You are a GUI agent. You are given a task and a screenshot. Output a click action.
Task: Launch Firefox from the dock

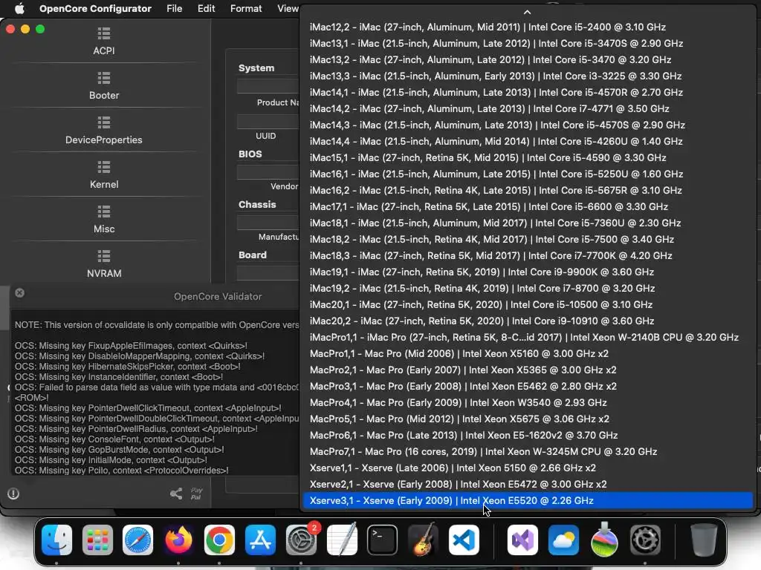178,540
